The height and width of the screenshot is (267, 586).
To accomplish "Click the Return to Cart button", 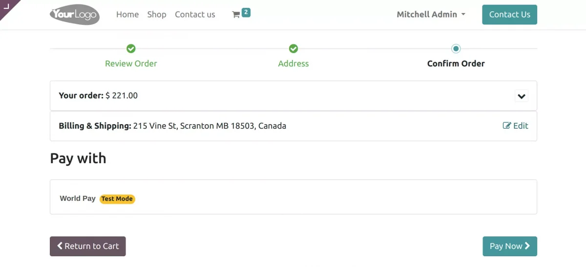I will pyautogui.click(x=88, y=247).
